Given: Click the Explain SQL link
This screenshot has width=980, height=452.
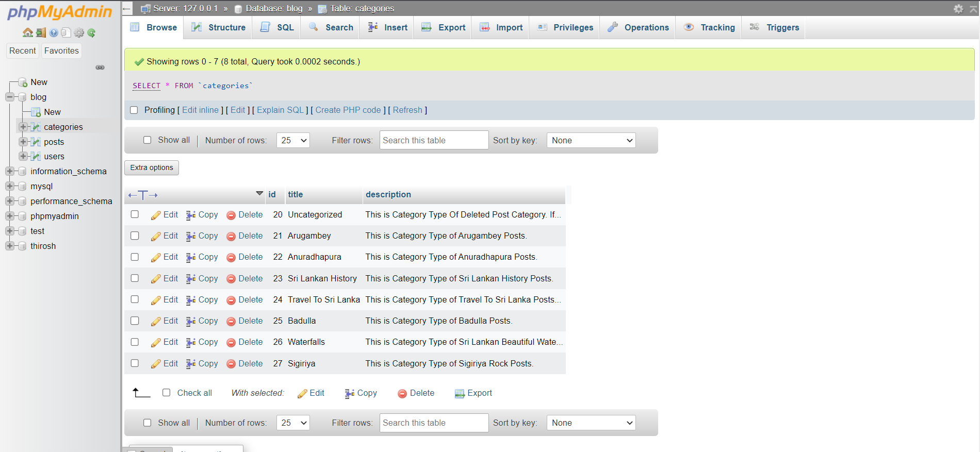Looking at the screenshot, I should (x=281, y=110).
